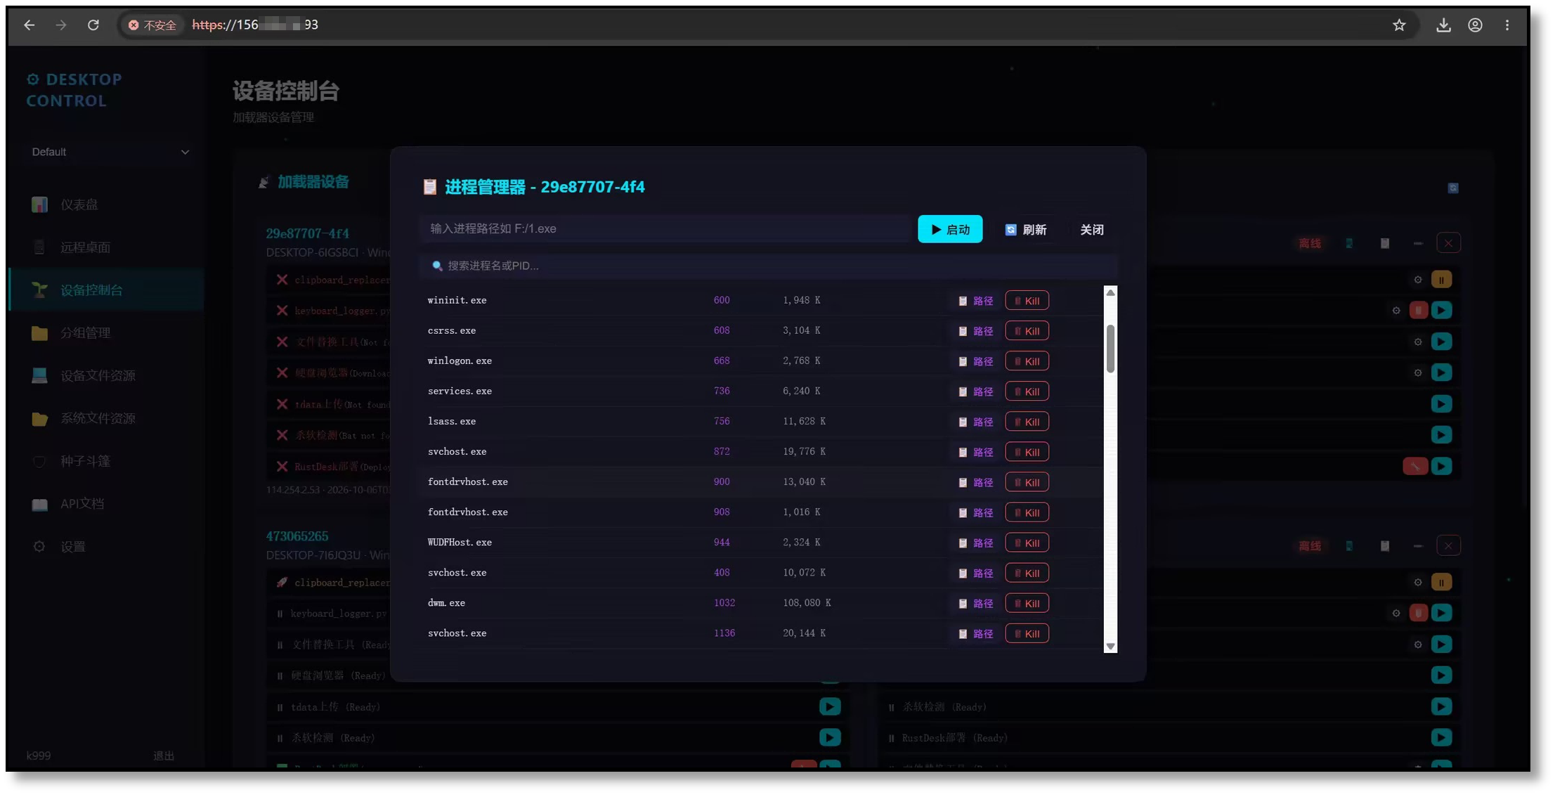Click the process list scroll-up arrow
The height and width of the screenshot is (797, 1555).
coord(1110,292)
